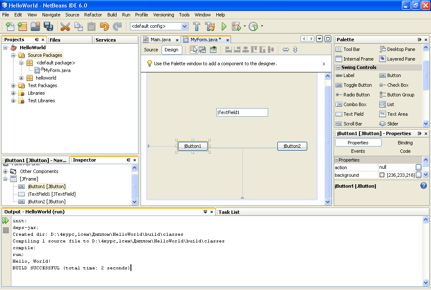Select the Events toggle in properties panel
The height and width of the screenshot is (290, 431).
(x=358, y=151)
